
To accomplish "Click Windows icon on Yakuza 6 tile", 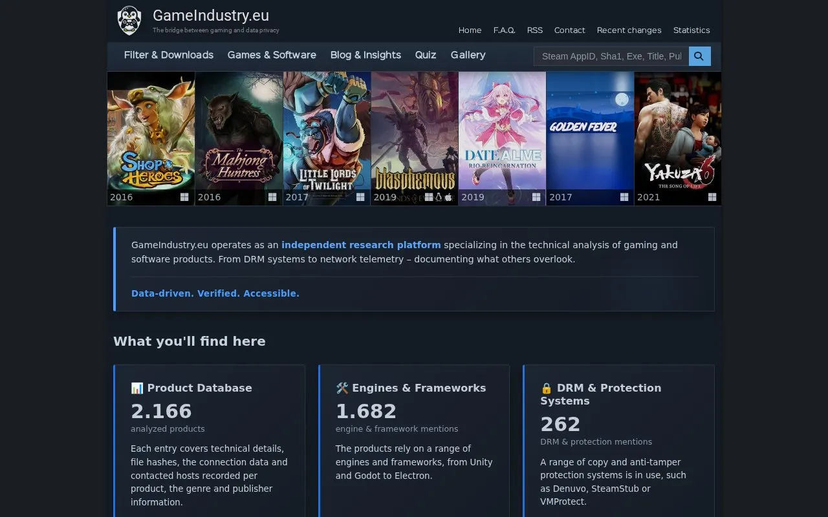I will [x=712, y=197].
